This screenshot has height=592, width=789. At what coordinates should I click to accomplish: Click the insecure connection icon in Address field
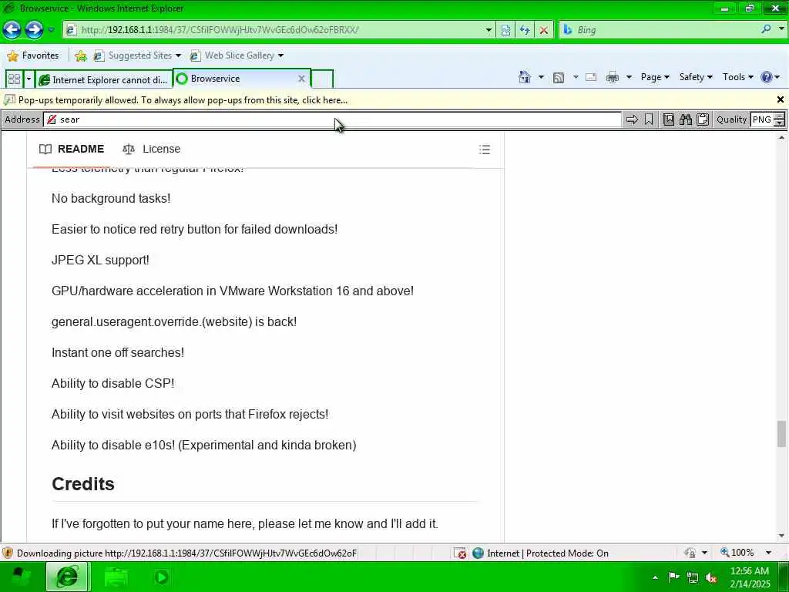tap(52, 119)
